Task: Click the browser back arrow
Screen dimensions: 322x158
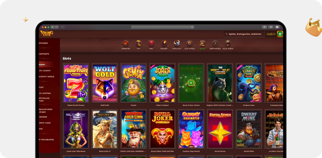Action: pyautogui.click(x=52, y=27)
